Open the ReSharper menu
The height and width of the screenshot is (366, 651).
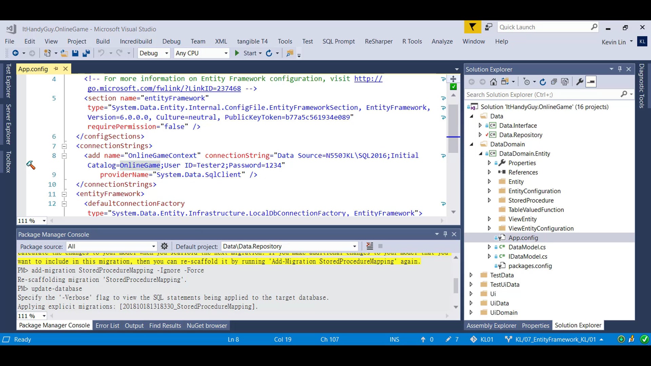click(x=378, y=41)
